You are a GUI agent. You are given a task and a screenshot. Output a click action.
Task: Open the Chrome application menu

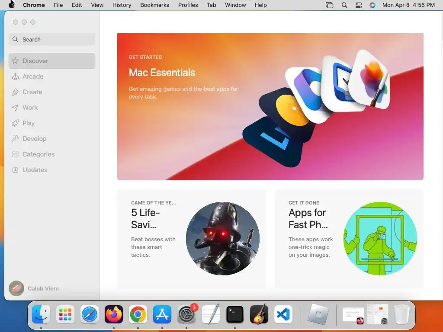click(34, 5)
